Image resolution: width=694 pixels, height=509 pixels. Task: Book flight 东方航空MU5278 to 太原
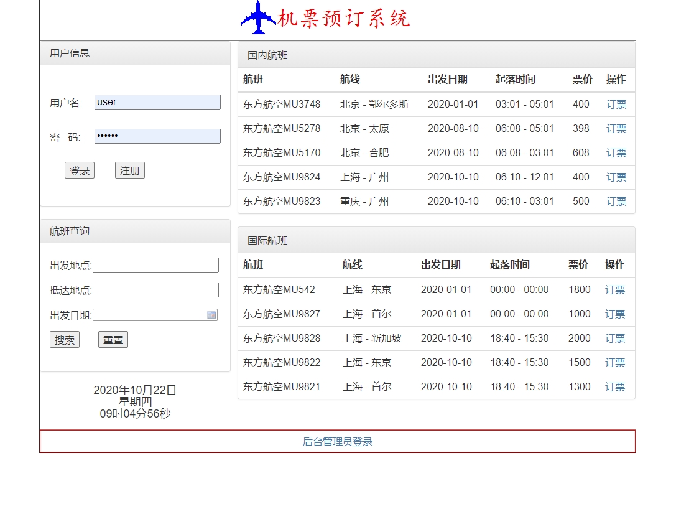click(x=615, y=128)
